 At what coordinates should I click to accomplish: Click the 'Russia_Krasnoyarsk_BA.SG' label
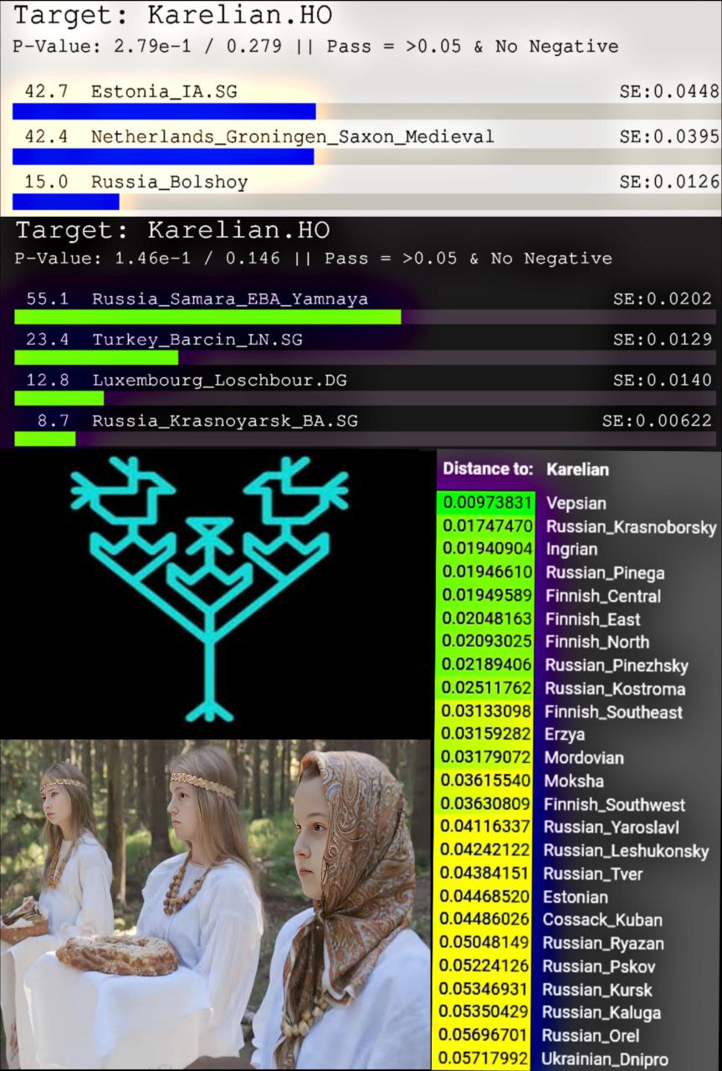pyautogui.click(x=225, y=420)
